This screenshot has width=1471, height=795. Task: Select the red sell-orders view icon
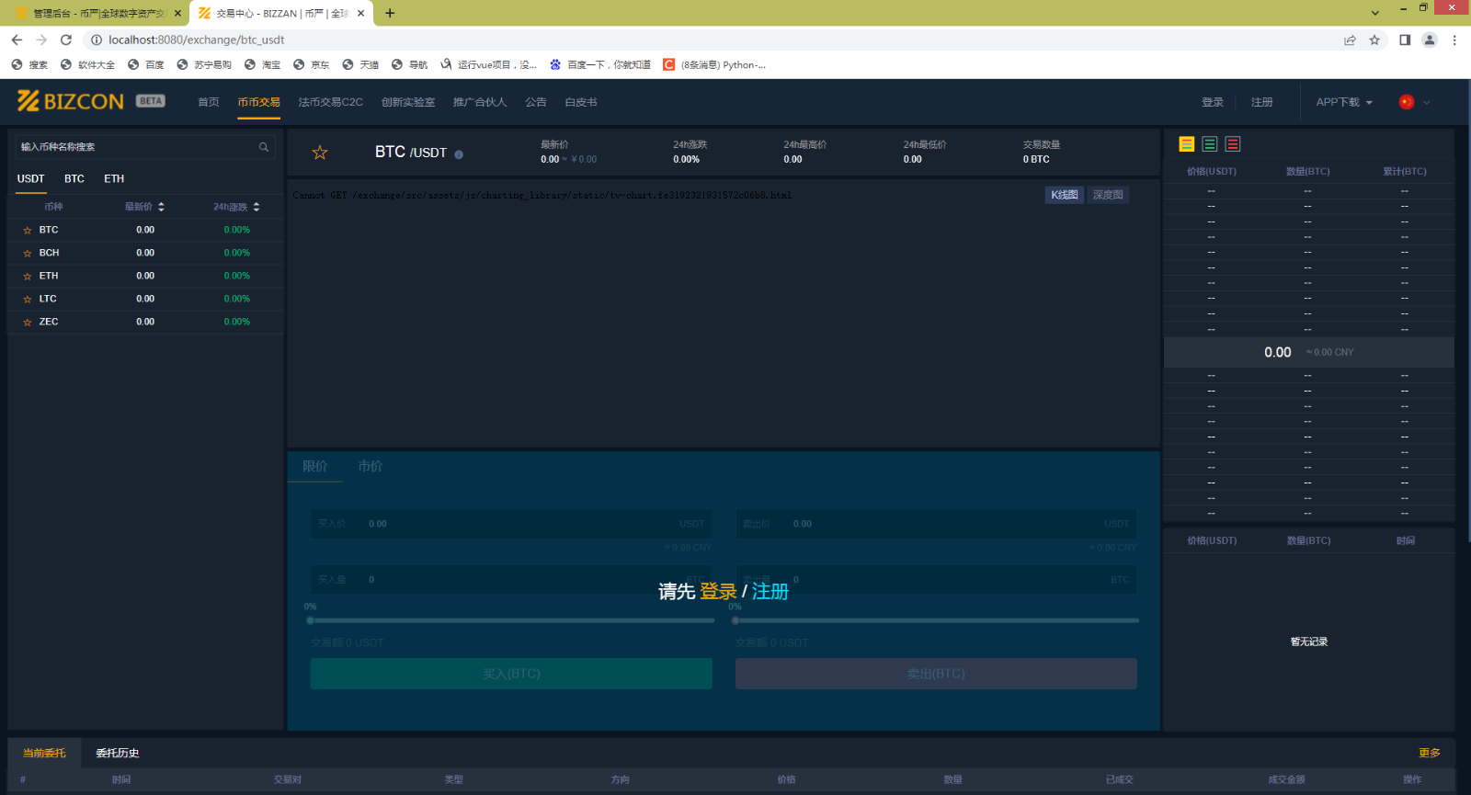[x=1233, y=144]
